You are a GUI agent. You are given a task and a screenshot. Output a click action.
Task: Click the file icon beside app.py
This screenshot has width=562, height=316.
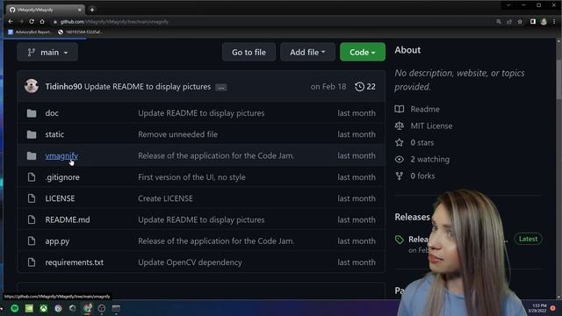[x=32, y=241]
